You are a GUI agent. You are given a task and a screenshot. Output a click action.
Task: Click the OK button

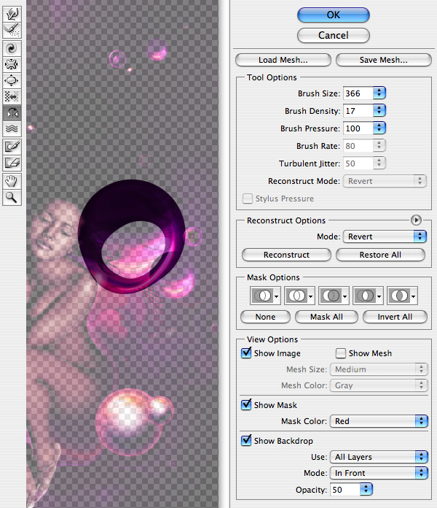[x=334, y=15]
